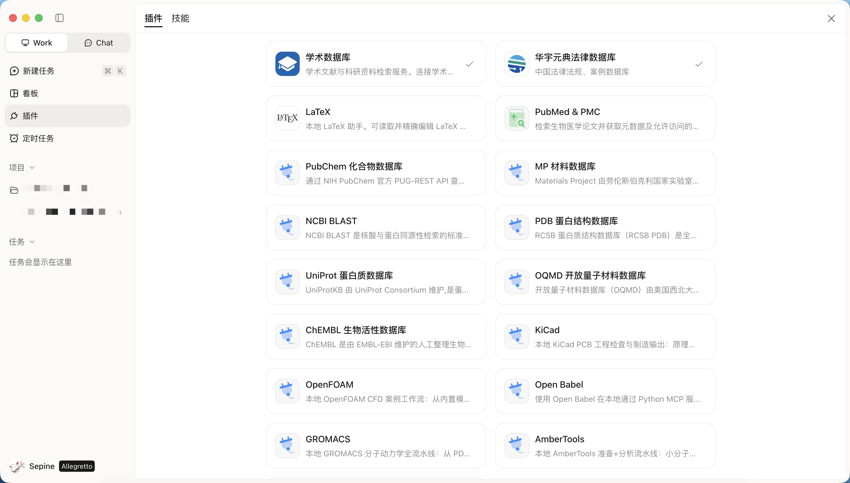Toggle the sidebar panel icon
This screenshot has height=483, width=850.
click(59, 18)
